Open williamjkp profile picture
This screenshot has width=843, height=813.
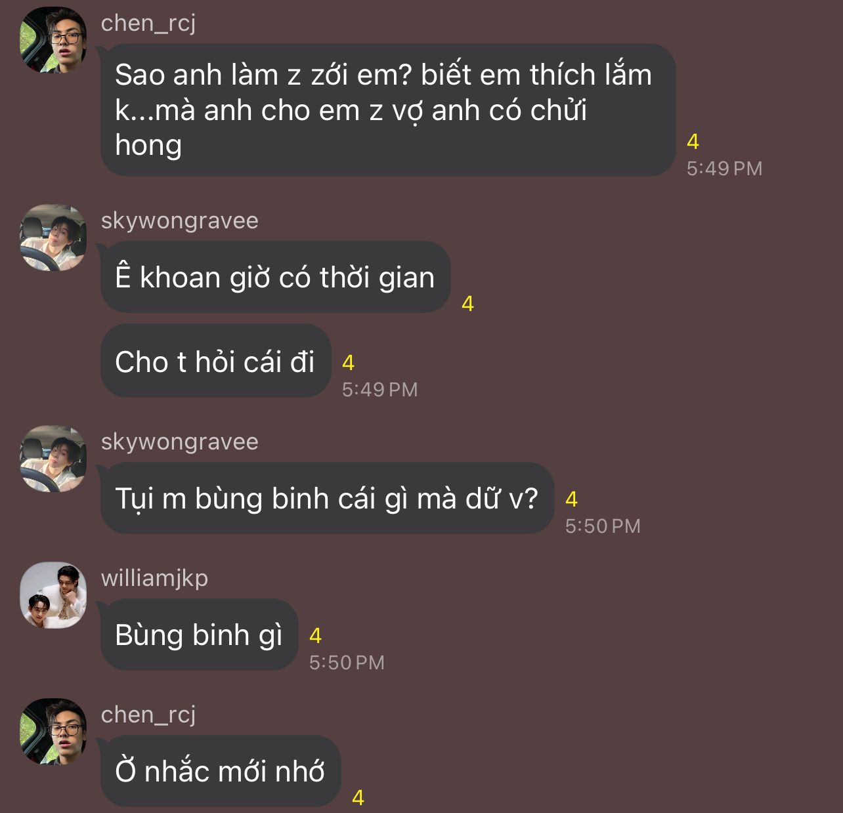coord(53,595)
